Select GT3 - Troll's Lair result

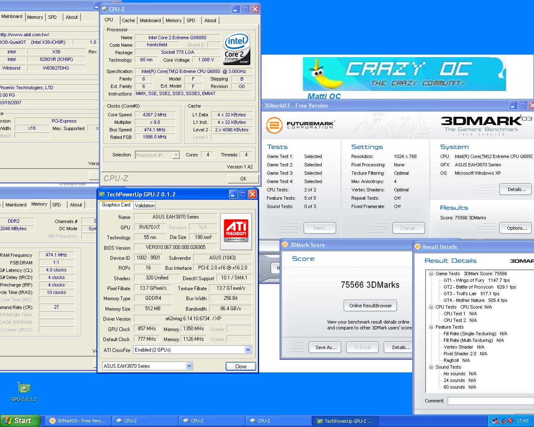coord(471,294)
